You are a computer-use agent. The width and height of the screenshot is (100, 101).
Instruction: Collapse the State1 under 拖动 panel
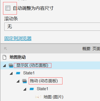click(25, 89)
